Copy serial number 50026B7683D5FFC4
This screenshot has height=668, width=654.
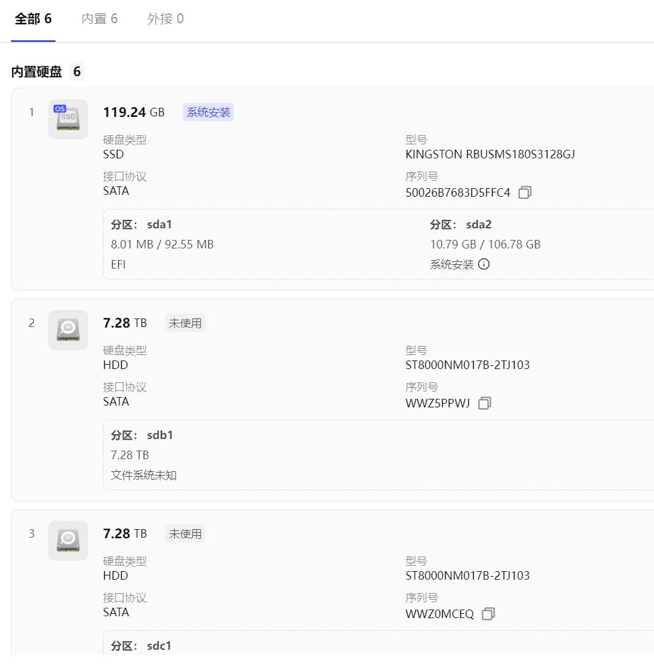(x=525, y=193)
